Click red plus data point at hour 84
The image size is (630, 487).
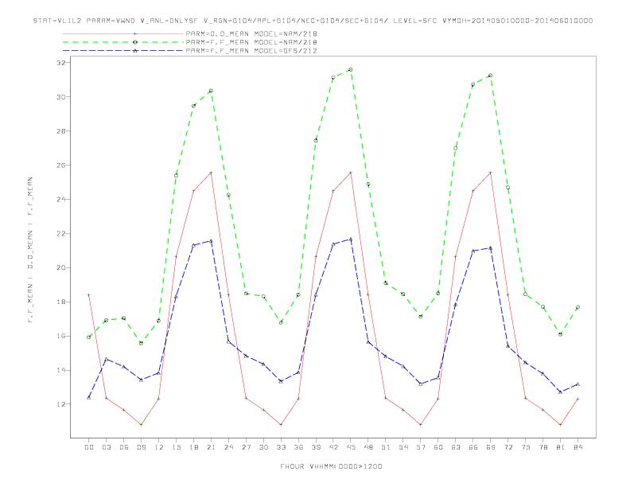point(577,399)
